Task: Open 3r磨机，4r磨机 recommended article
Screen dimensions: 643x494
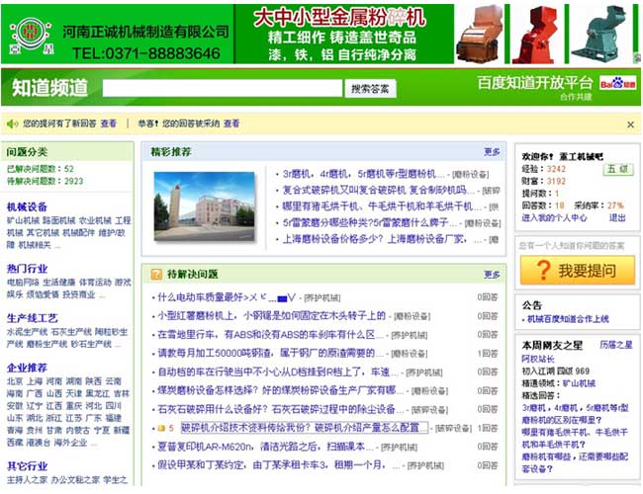Action: [x=363, y=174]
